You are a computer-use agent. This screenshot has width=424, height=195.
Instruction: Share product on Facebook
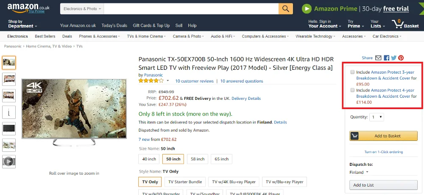coord(386,58)
